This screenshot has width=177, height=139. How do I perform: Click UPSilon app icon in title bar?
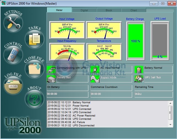(x=3, y=3)
